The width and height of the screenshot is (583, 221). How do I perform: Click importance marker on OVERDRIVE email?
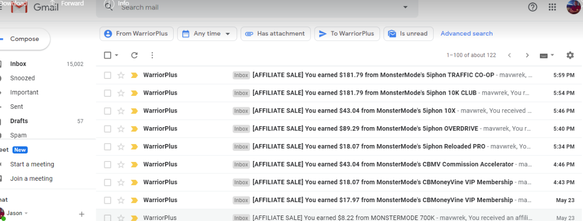134,129
